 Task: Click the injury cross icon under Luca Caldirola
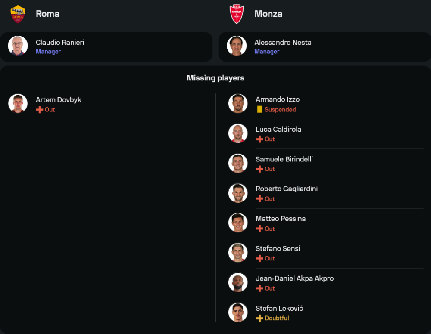259,139
